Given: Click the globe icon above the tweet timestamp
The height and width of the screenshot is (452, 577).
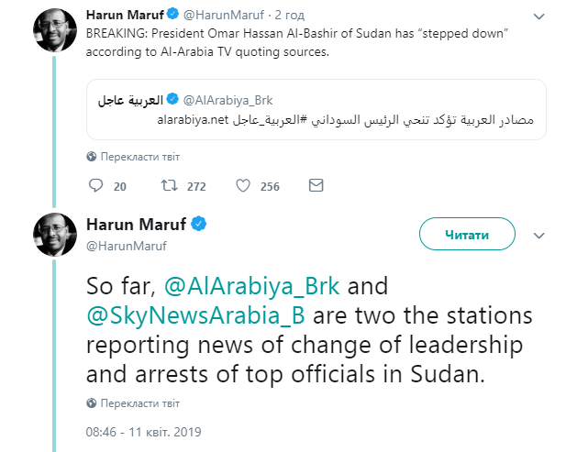Looking at the screenshot, I should point(91,402).
